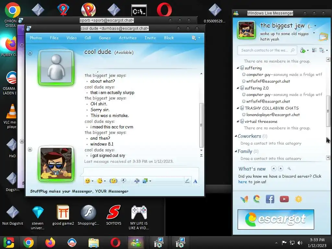Click the escargot banner ad
This screenshot has height=249, width=332.
(x=276, y=219)
